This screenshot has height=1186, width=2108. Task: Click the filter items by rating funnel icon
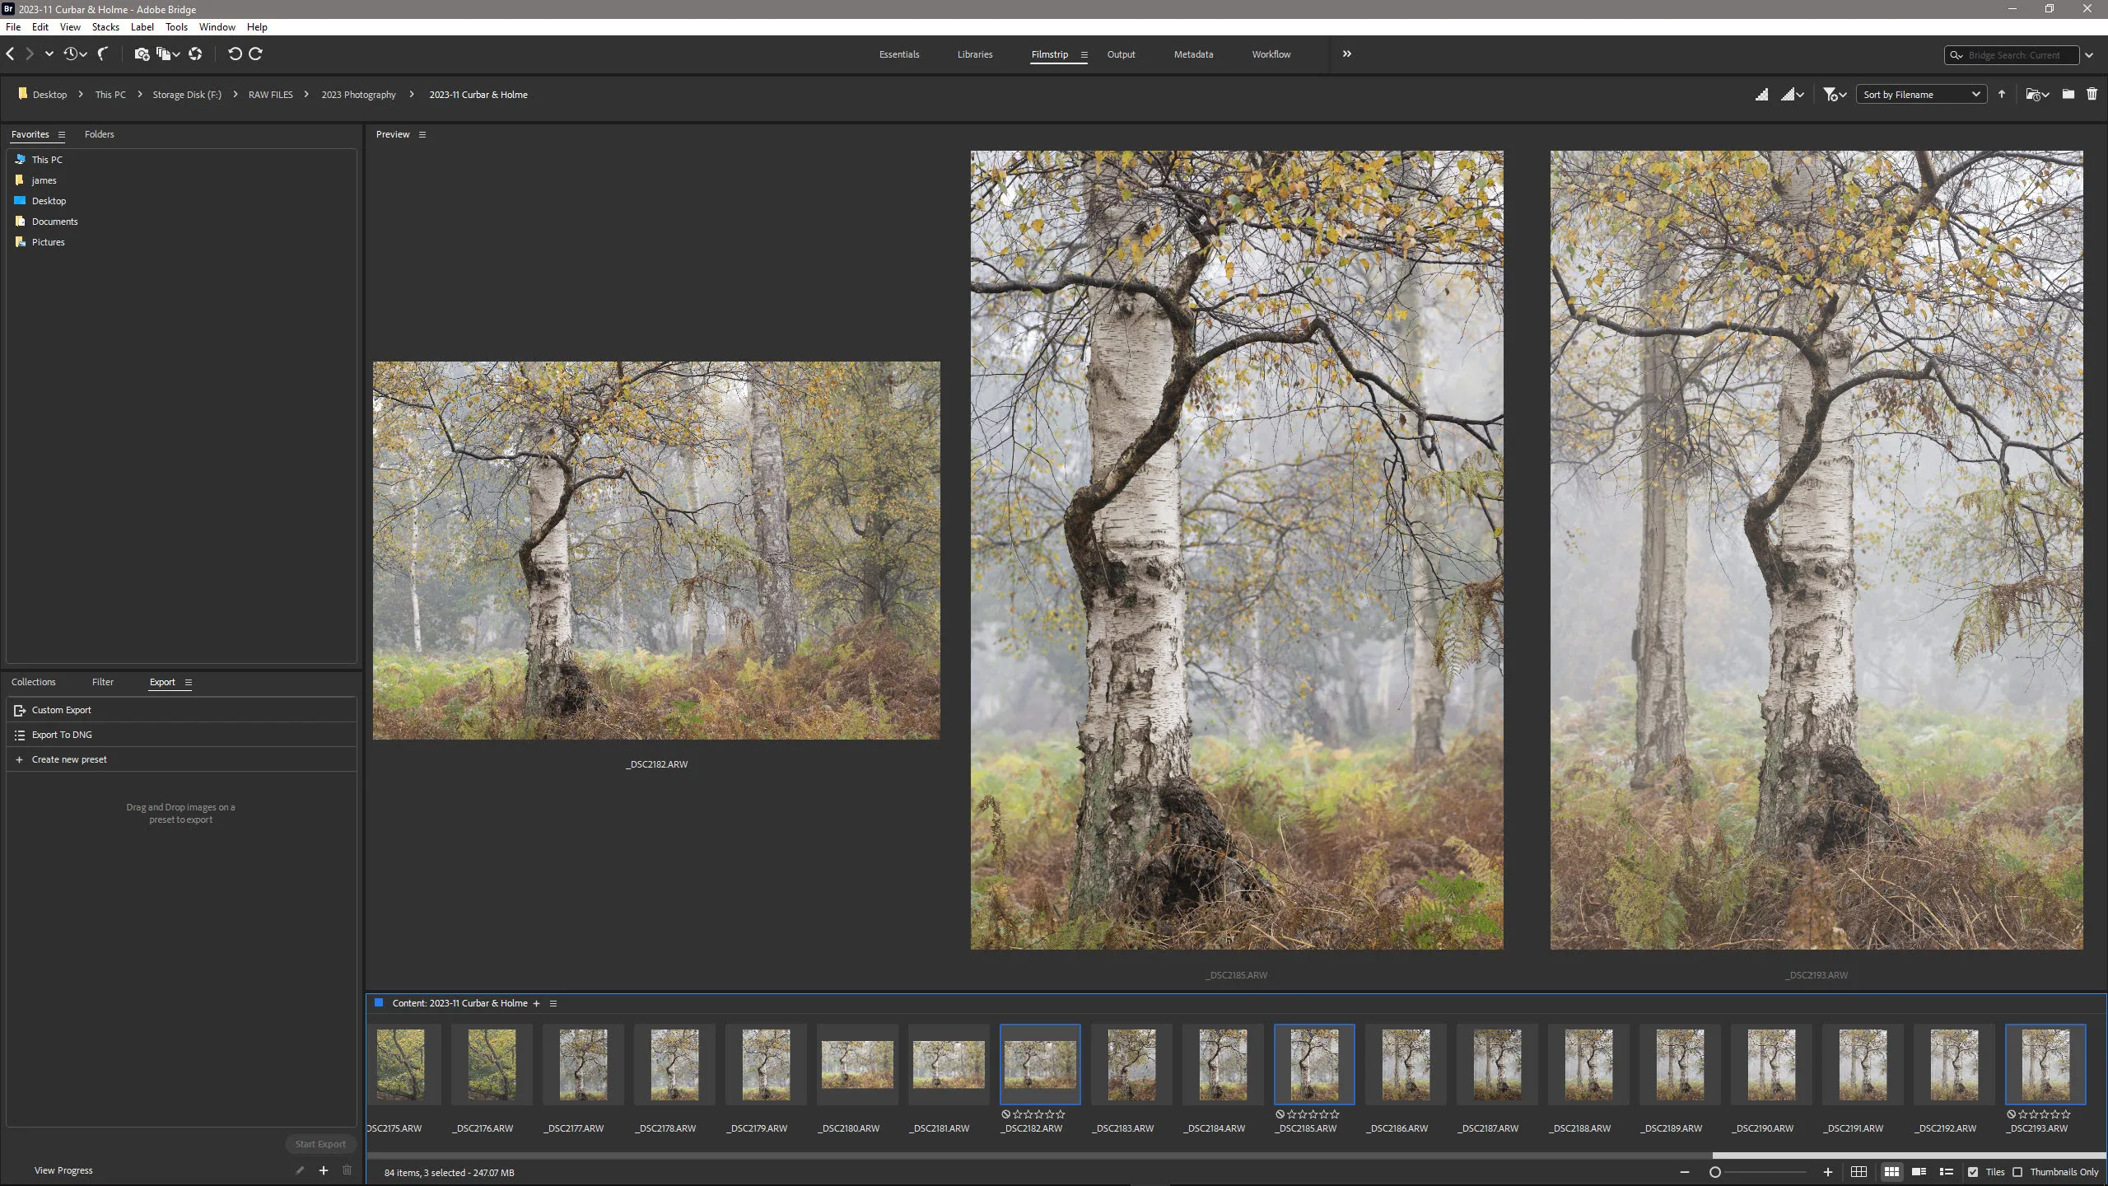point(1830,95)
